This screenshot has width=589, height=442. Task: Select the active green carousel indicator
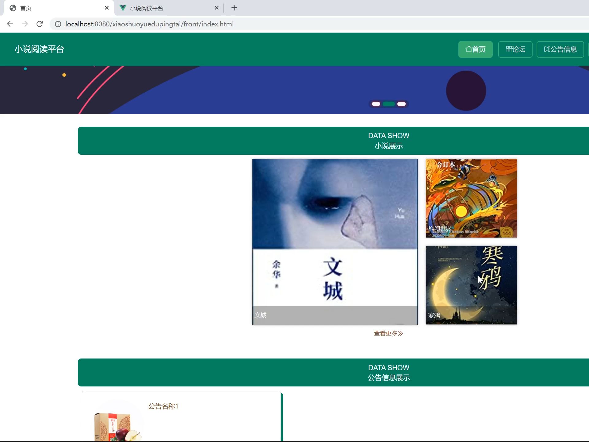[389, 104]
